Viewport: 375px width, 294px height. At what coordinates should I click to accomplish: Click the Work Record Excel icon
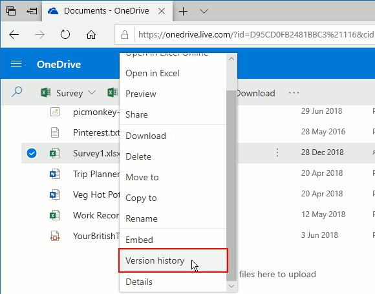click(55, 215)
